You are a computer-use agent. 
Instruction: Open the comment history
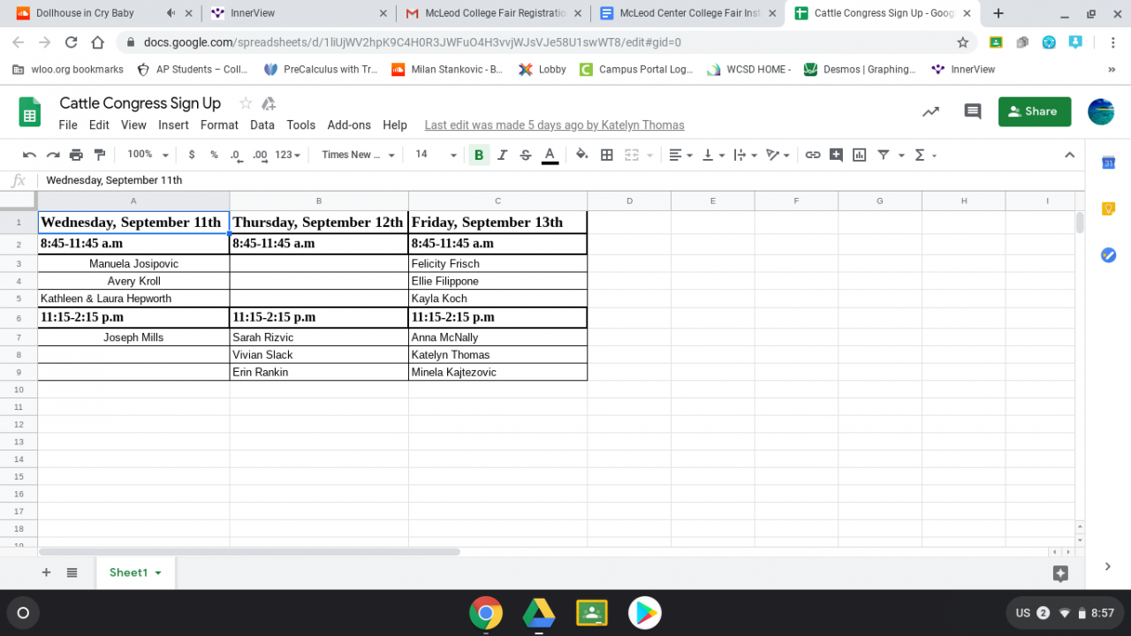click(x=973, y=111)
